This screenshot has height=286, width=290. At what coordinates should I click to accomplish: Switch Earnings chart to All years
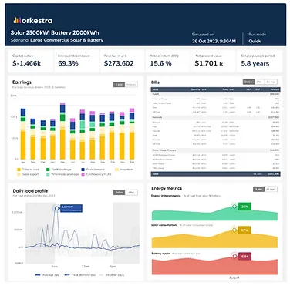click(131, 85)
